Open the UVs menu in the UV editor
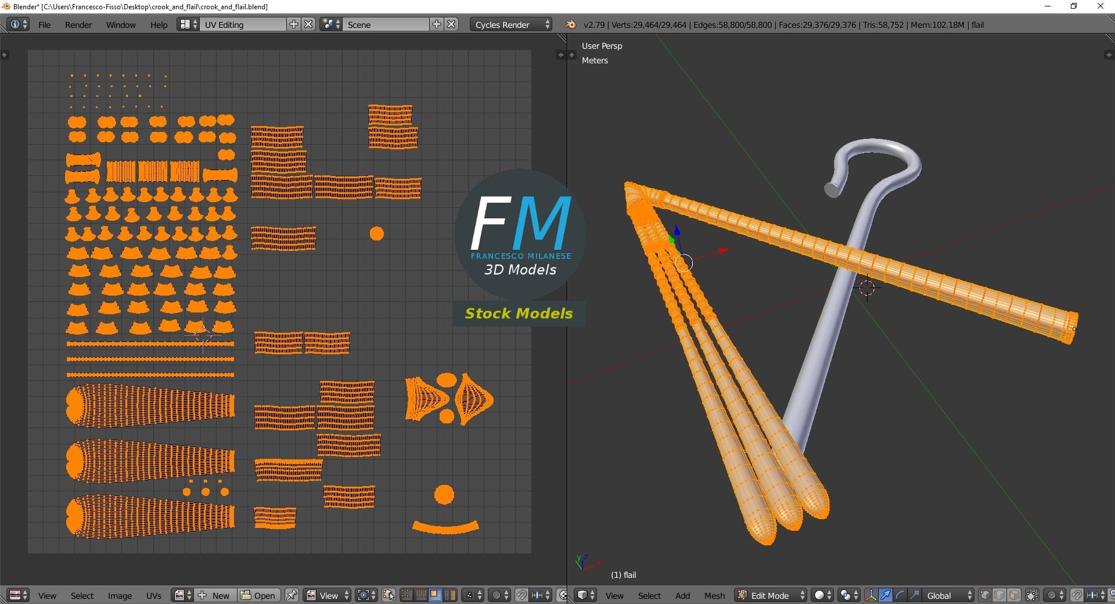The image size is (1115, 604). pos(153,595)
